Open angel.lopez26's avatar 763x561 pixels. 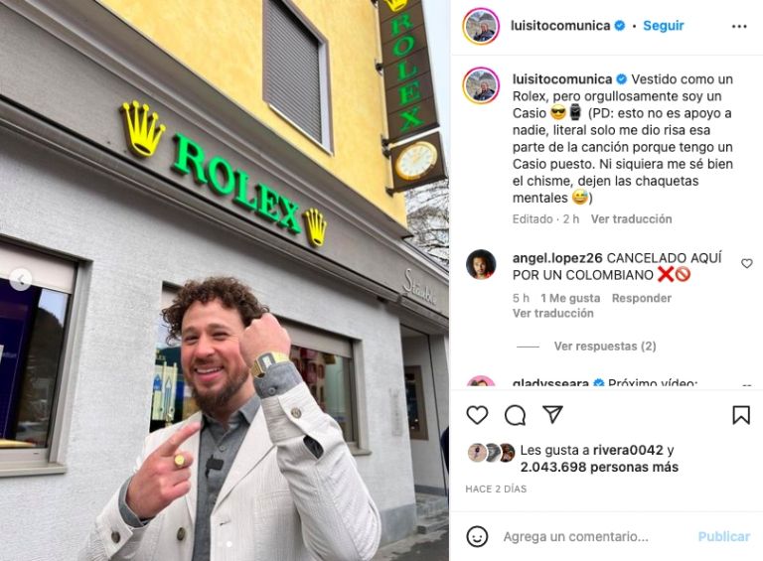click(481, 264)
